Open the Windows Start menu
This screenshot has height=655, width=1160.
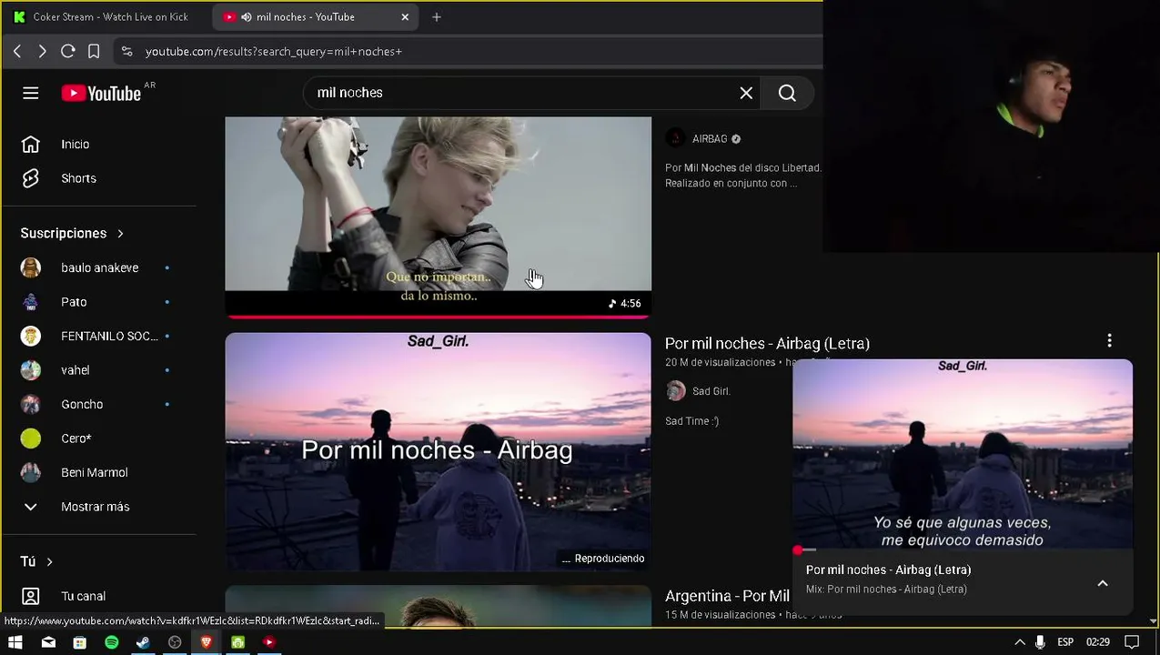15,642
